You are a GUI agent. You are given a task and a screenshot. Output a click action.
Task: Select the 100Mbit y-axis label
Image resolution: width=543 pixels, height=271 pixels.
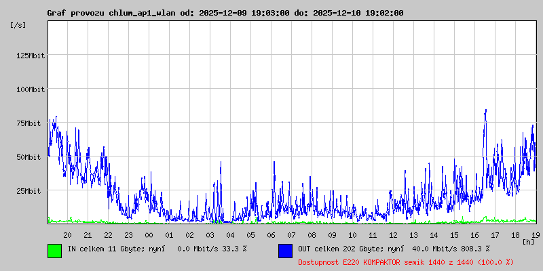coord(31,89)
